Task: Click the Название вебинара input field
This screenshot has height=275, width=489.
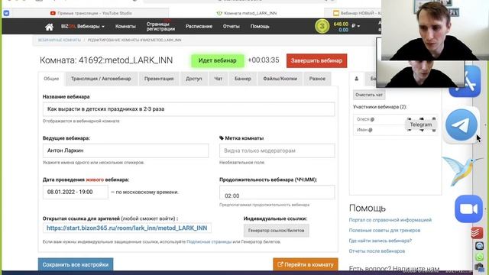Action: 189,109
